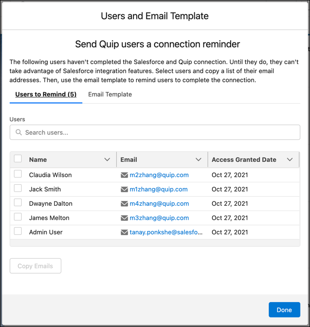This screenshot has width=310, height=327.
Task: Click the Done button
Action: point(284,310)
